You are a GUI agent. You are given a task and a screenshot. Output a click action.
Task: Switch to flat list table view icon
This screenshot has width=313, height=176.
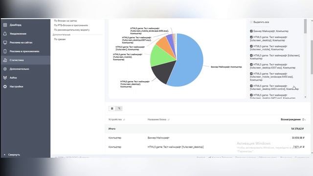point(112,109)
